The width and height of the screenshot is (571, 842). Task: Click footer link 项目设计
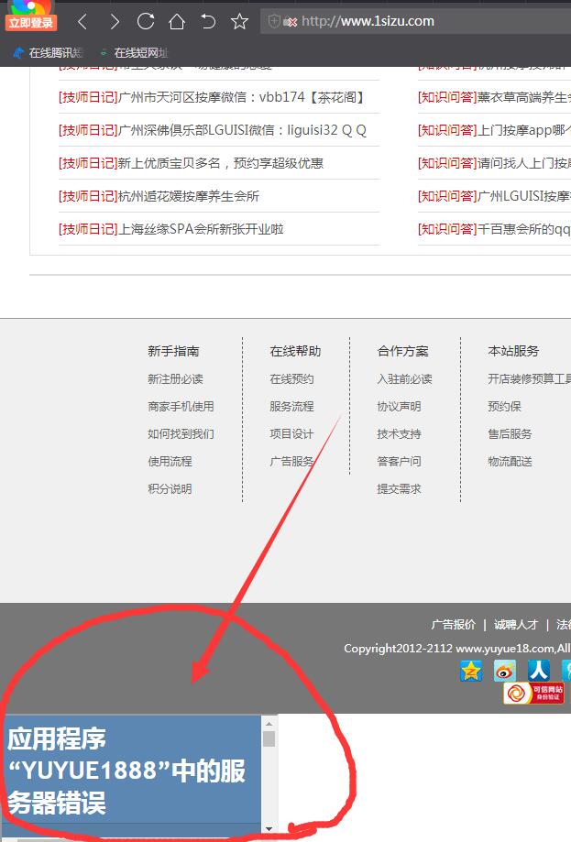(291, 434)
